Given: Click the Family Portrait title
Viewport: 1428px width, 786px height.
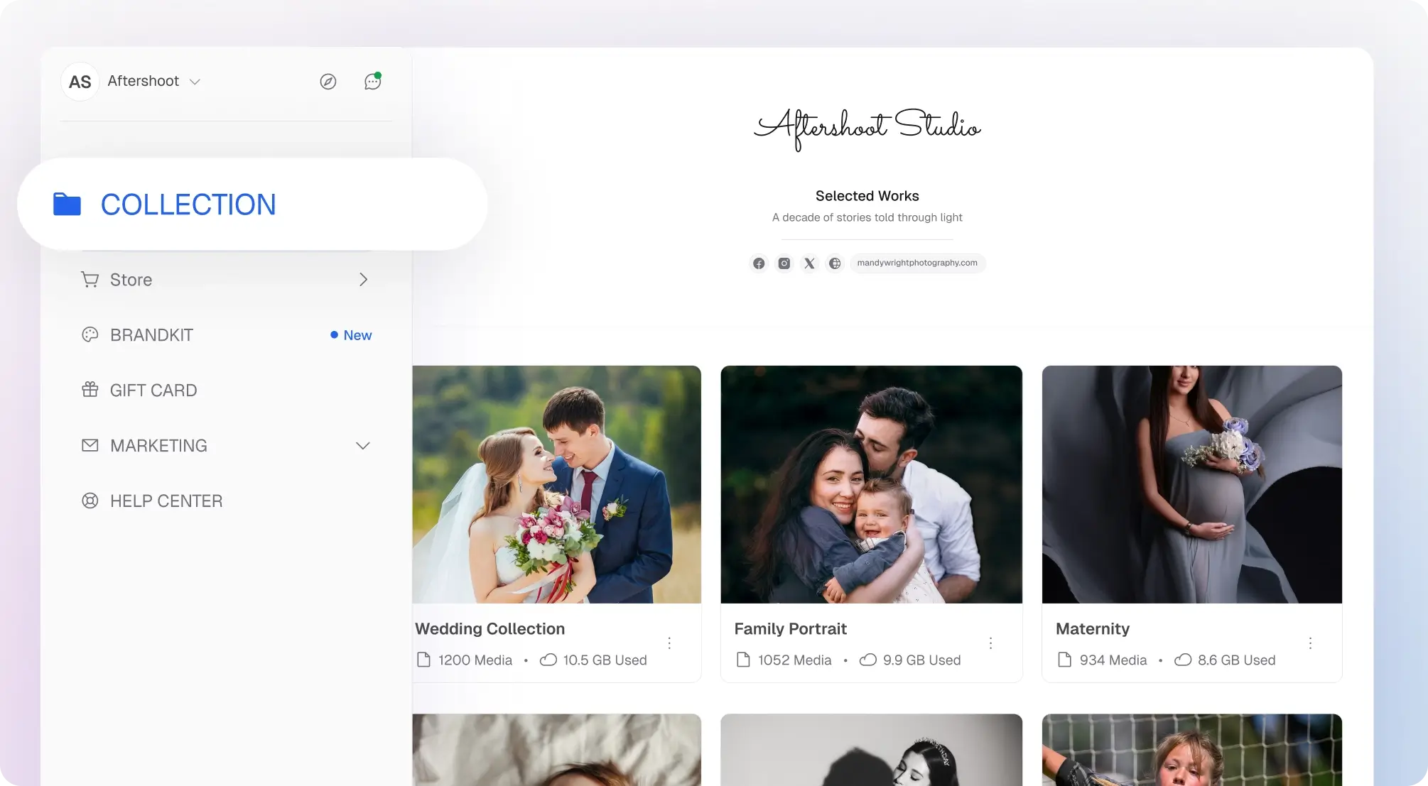Looking at the screenshot, I should (x=790, y=628).
